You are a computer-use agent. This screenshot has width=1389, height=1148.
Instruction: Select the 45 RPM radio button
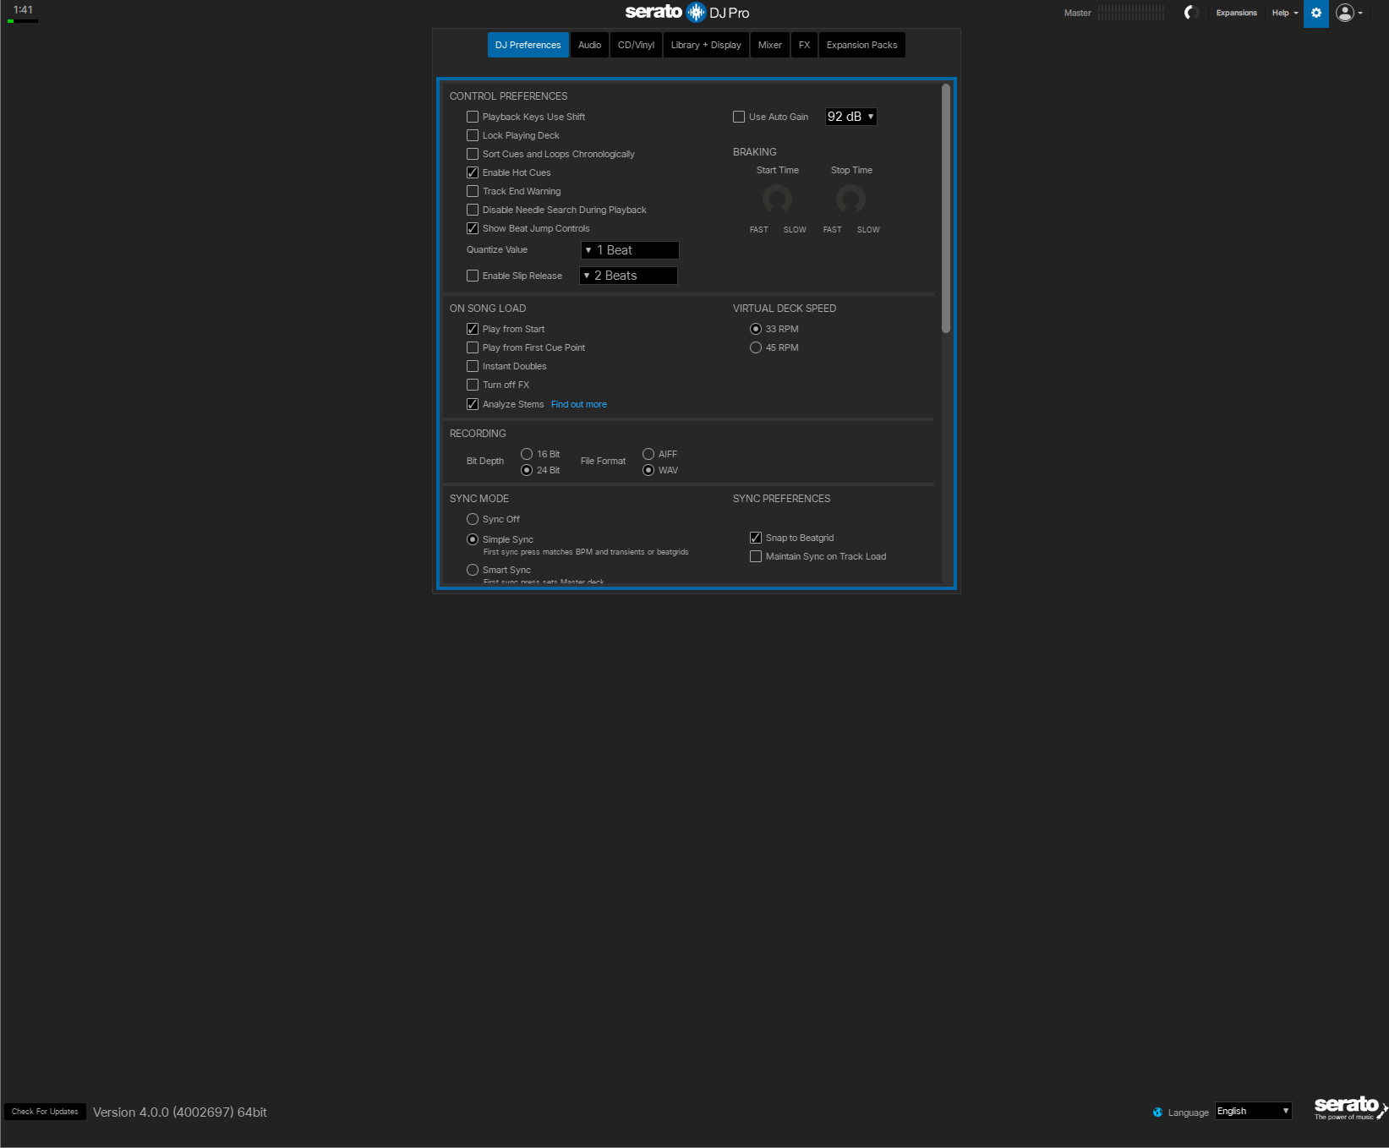pyautogui.click(x=756, y=347)
